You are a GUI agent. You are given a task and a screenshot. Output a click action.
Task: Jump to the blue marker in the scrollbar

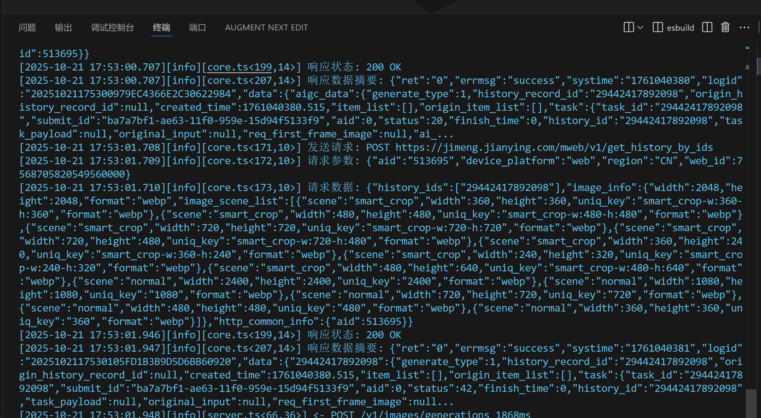747,48
